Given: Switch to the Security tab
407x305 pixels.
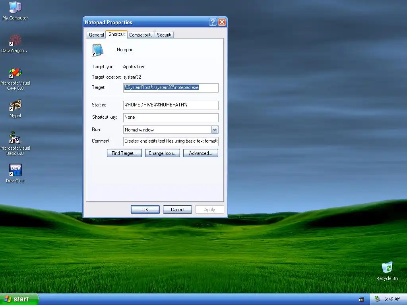Looking at the screenshot, I should (165, 35).
